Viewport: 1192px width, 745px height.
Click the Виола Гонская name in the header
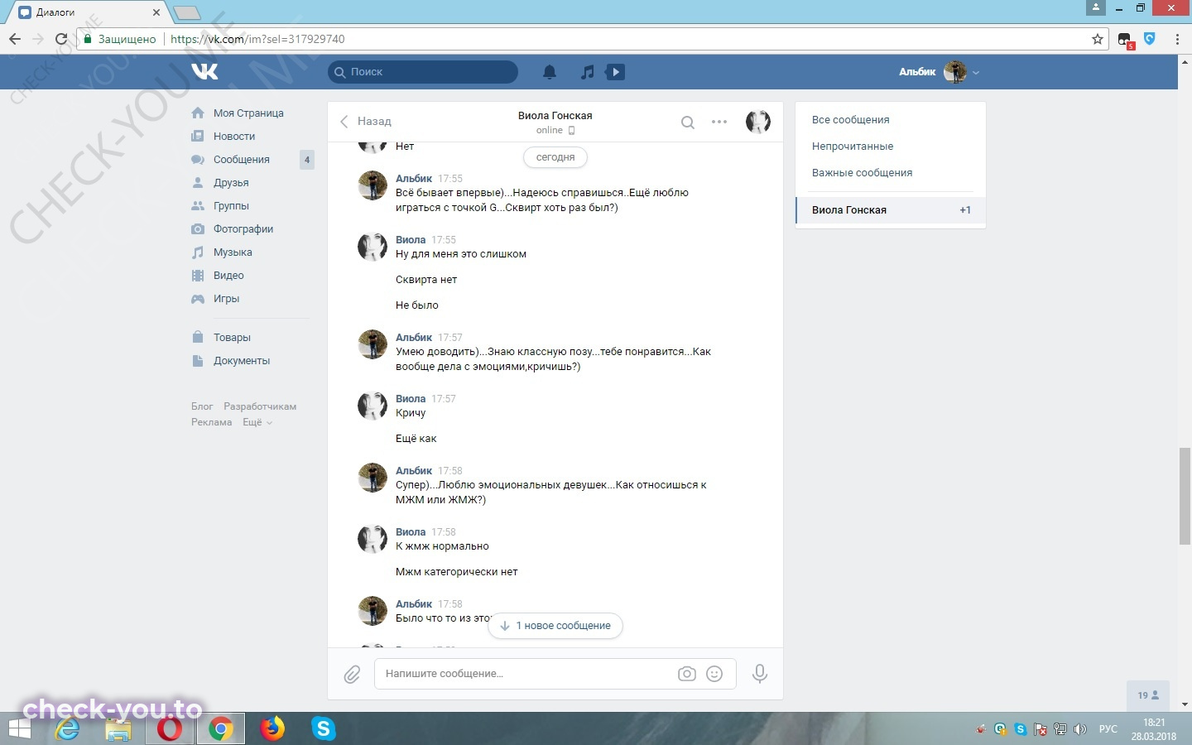coord(555,116)
